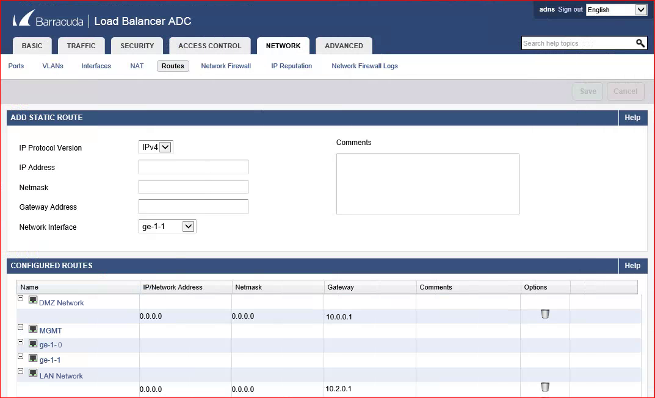This screenshot has height=398, width=655.
Task: Open the English language selector dropdown
Action: tap(640, 10)
